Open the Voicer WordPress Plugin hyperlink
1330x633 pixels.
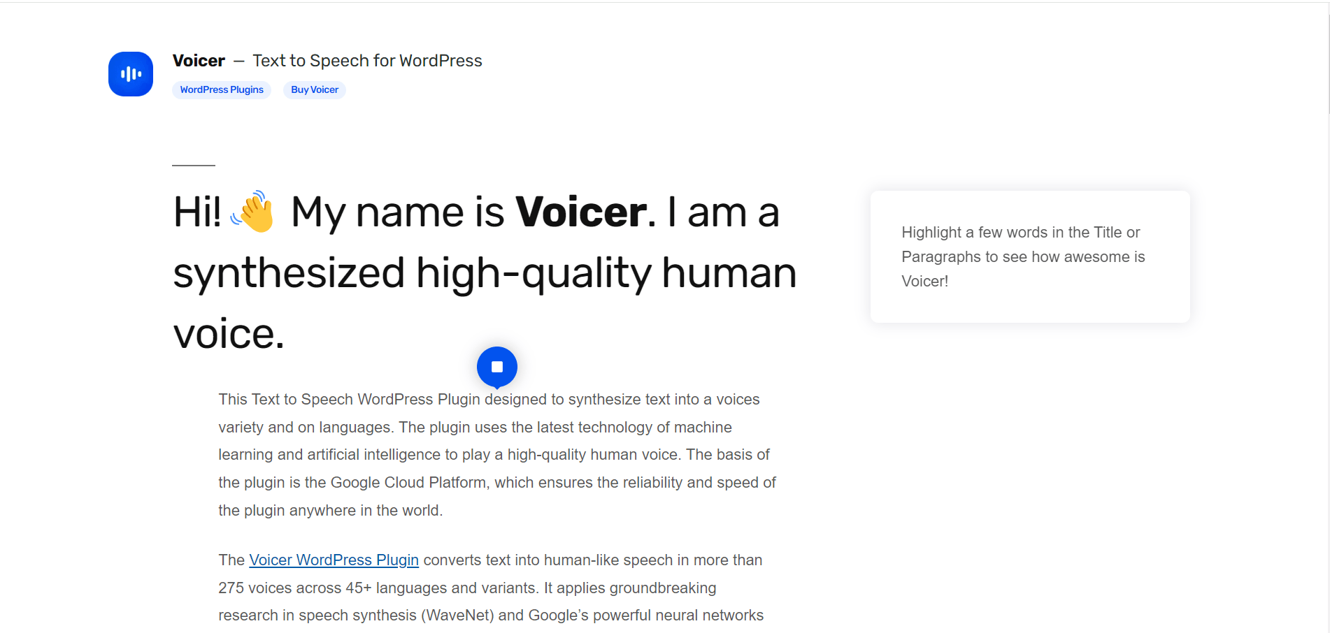(334, 560)
